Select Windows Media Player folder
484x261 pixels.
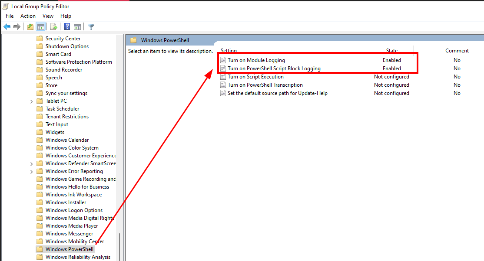(x=72, y=226)
